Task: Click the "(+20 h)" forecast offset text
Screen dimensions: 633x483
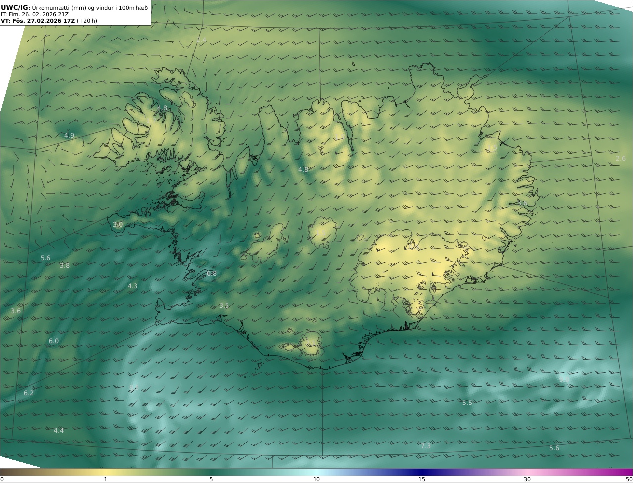Action: coord(87,21)
